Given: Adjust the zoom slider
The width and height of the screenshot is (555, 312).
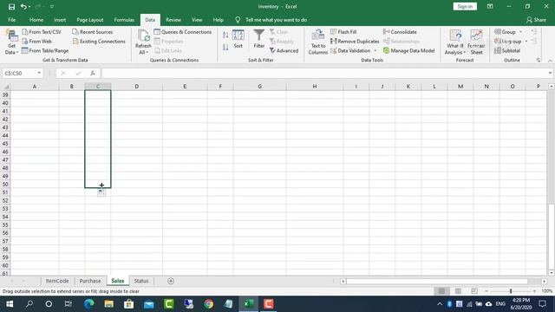Looking at the screenshot, I should [x=511, y=291].
